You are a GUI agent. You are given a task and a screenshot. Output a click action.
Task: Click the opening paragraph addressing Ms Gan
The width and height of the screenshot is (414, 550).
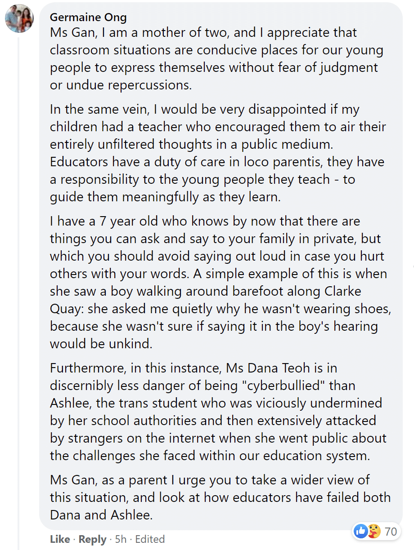(x=217, y=58)
